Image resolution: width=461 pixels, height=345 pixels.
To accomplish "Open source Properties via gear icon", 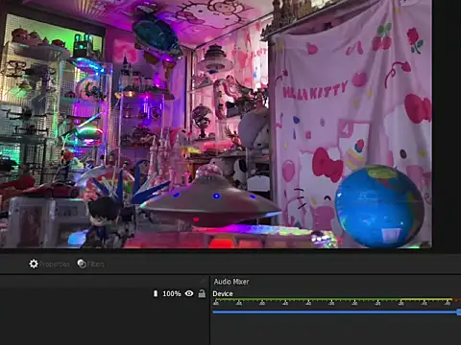I will [34, 264].
